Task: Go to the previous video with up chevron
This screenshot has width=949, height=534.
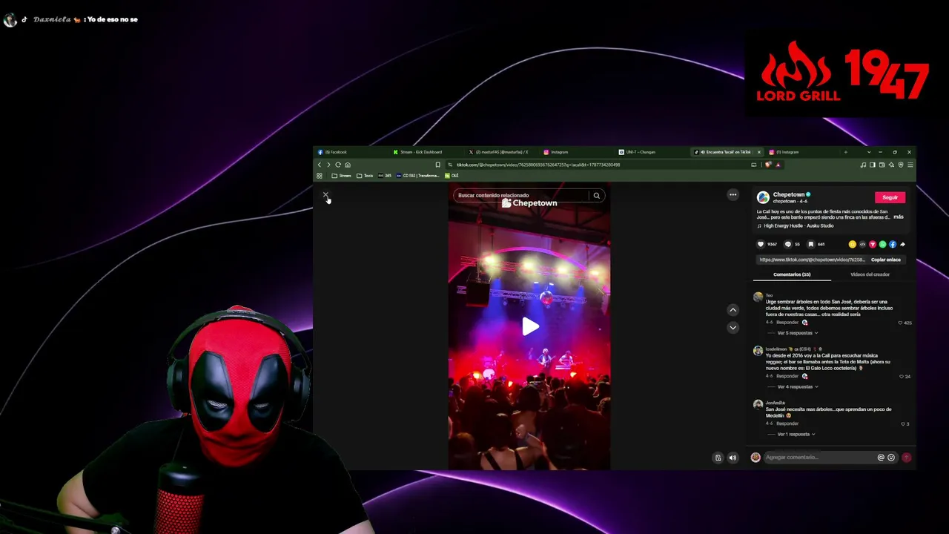Action: [x=733, y=310]
